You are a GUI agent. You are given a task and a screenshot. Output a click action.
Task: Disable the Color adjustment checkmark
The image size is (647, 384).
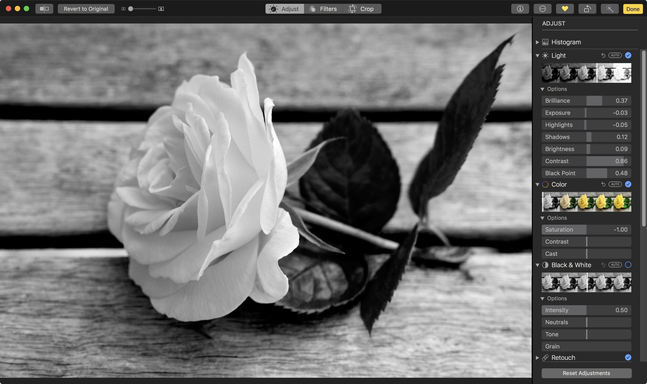click(628, 184)
